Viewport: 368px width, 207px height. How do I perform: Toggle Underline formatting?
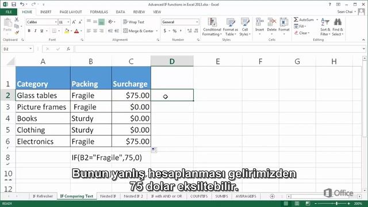tap(42, 30)
